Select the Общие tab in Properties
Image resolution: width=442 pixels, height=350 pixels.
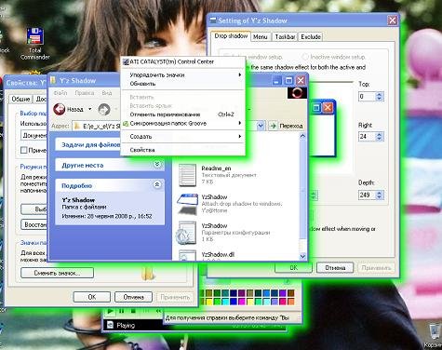(x=20, y=99)
